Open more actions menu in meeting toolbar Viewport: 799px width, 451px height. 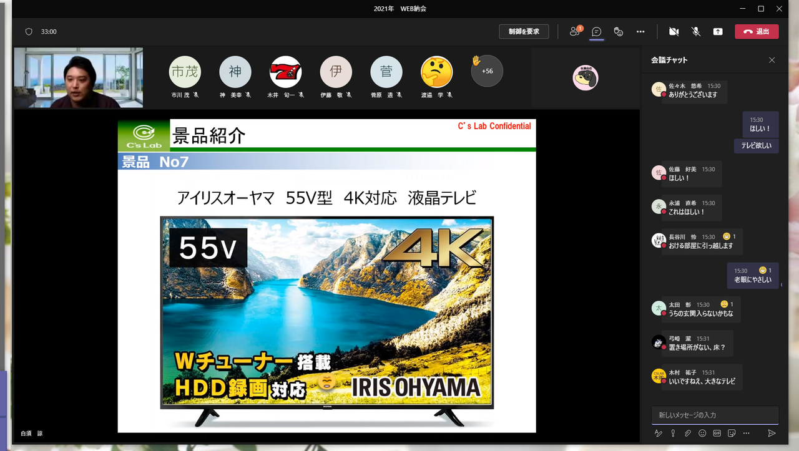640,32
